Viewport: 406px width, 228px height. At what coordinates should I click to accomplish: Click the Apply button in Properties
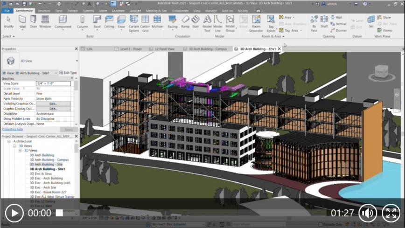pyautogui.click(x=69, y=130)
